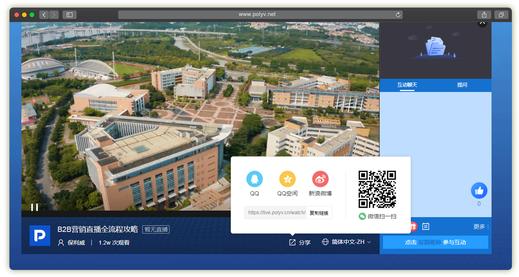Share to QQ空间 with the star icon

tap(287, 179)
